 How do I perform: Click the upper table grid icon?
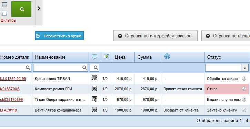pyautogui.click(x=4, y=5)
